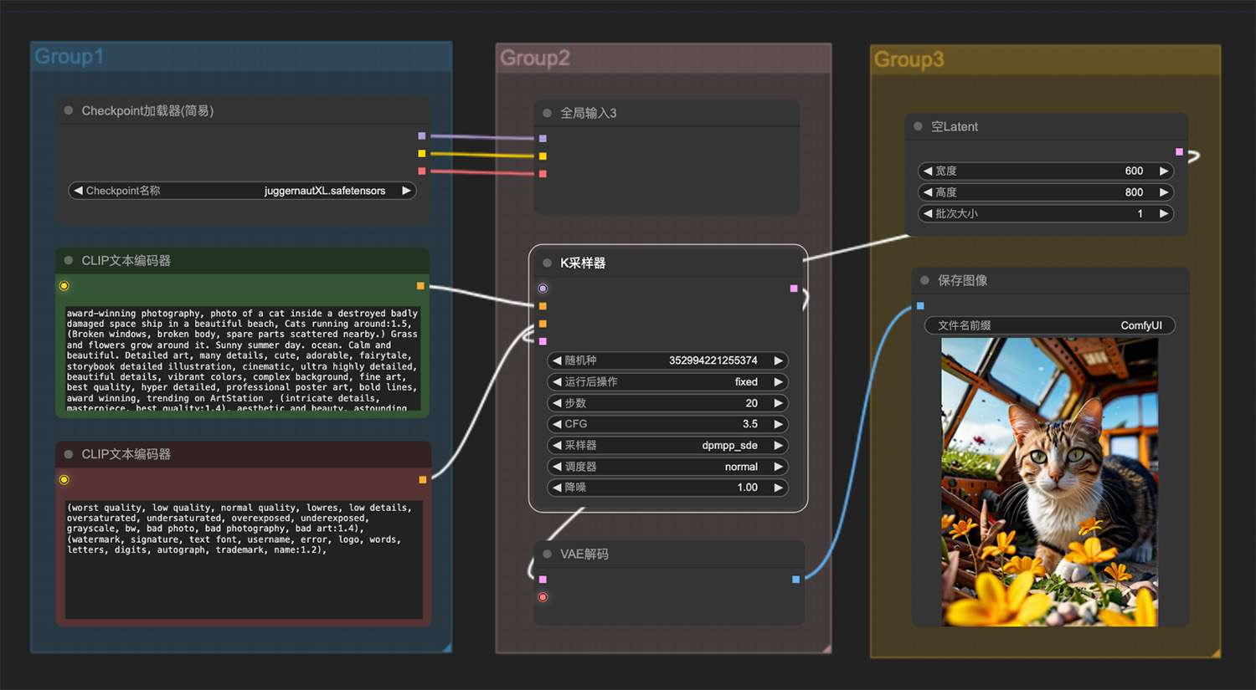The image size is (1256, 690).
Task: Collapse the green CLIP文本编码器 node via its dot
Action: (x=69, y=260)
